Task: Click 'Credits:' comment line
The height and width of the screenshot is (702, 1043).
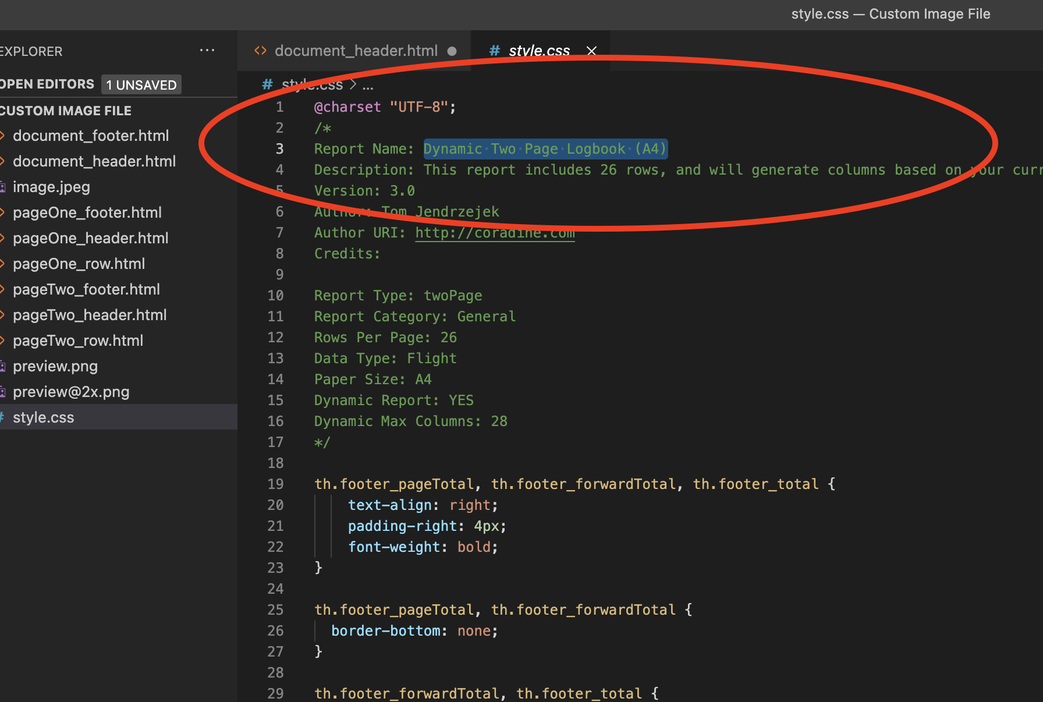Action: pos(347,254)
